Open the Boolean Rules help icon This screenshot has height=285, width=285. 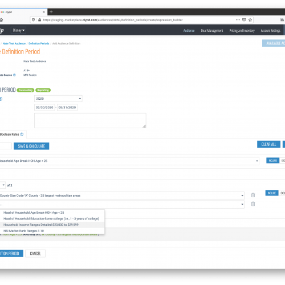pos(22,135)
